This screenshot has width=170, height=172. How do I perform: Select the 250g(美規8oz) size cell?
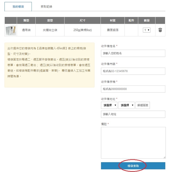click(x=83, y=30)
